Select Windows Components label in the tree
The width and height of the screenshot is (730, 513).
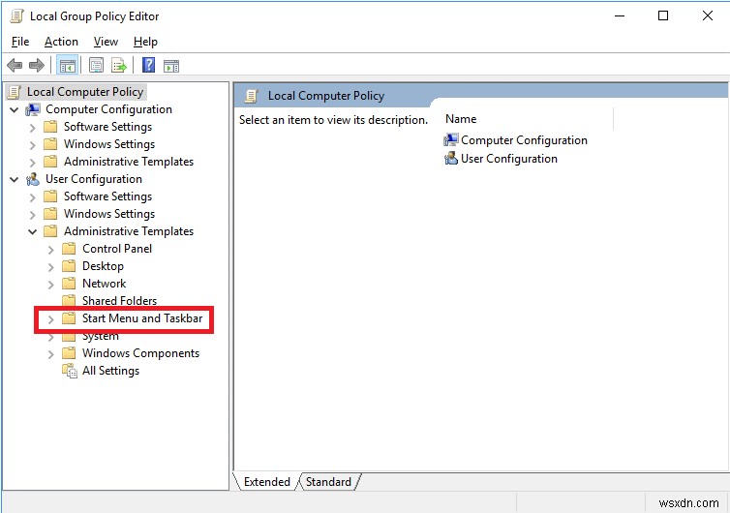click(141, 353)
